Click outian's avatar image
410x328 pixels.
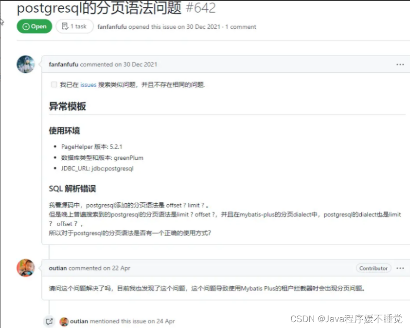click(x=26, y=268)
